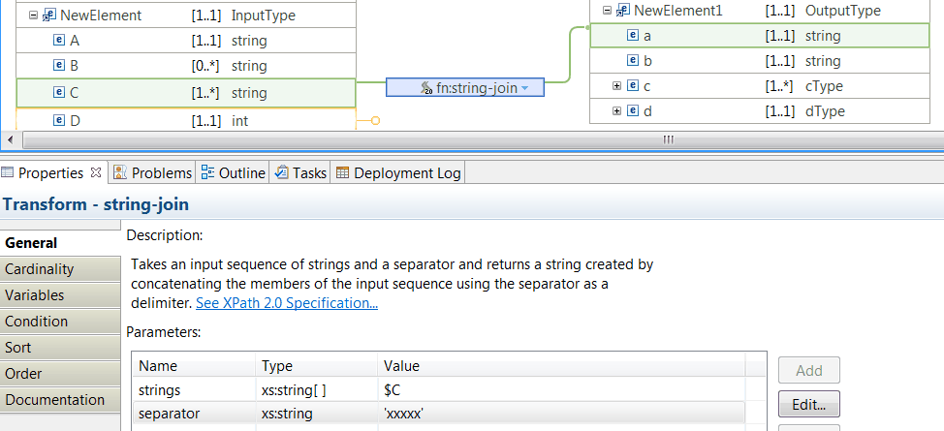Click the Edit... button

coord(808,403)
